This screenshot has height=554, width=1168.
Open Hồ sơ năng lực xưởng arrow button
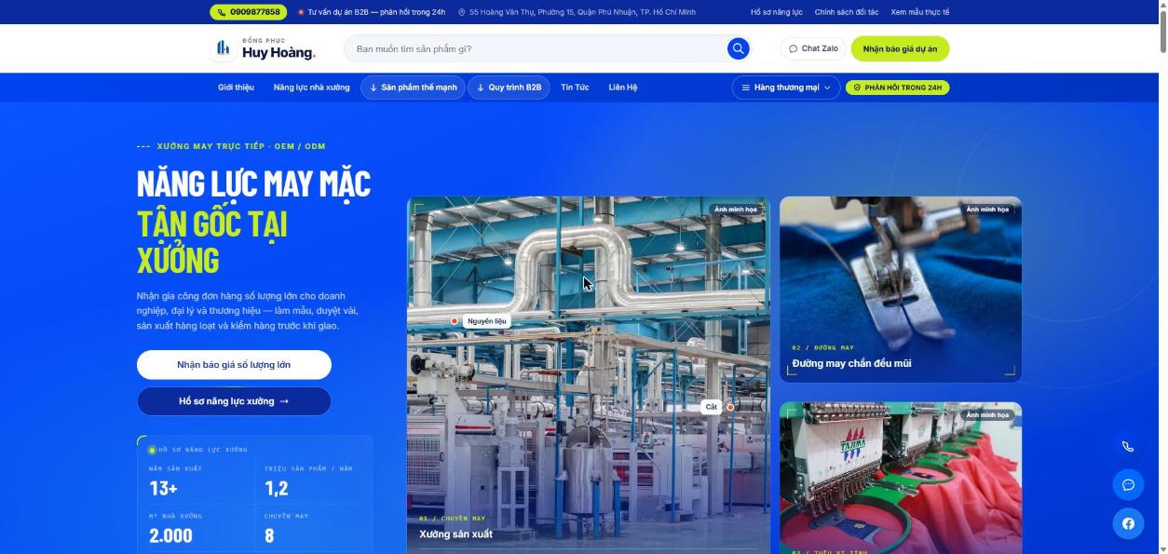click(x=234, y=401)
